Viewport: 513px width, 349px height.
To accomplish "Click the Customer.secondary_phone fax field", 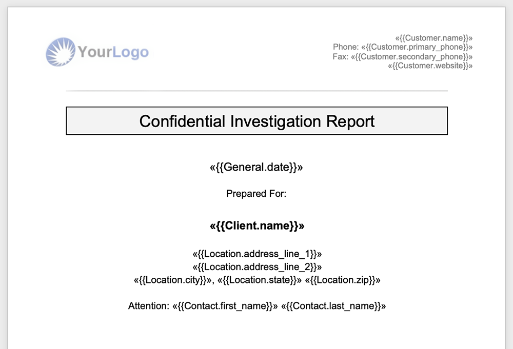I will 411,56.
